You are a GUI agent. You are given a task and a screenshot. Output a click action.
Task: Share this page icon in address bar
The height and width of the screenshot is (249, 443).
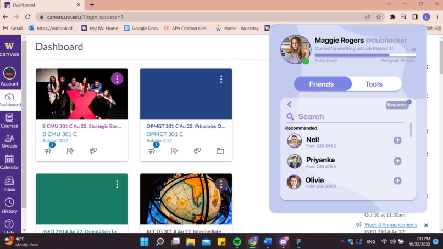point(367,17)
